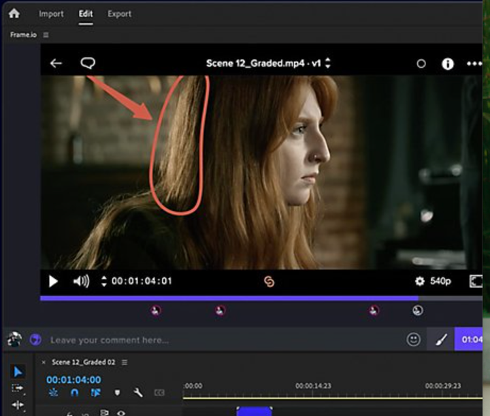
Task: Open the three-dots more options menu
Action: coord(474,64)
